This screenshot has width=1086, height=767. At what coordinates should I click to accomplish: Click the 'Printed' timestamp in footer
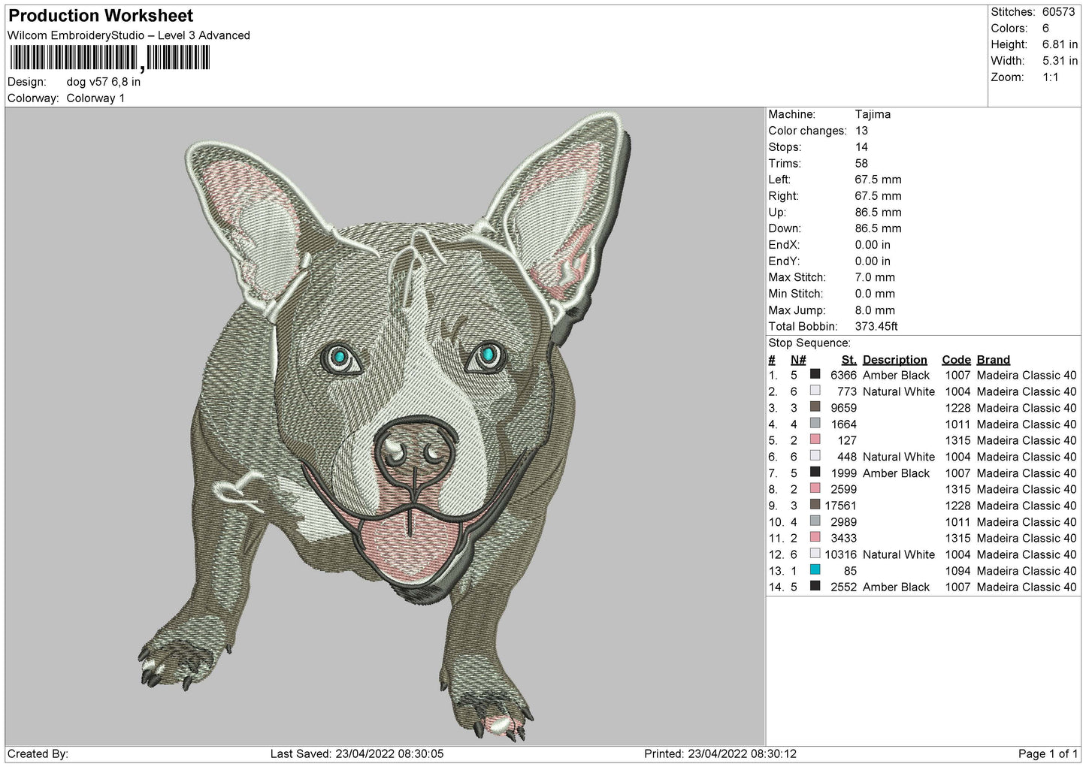coord(720,753)
